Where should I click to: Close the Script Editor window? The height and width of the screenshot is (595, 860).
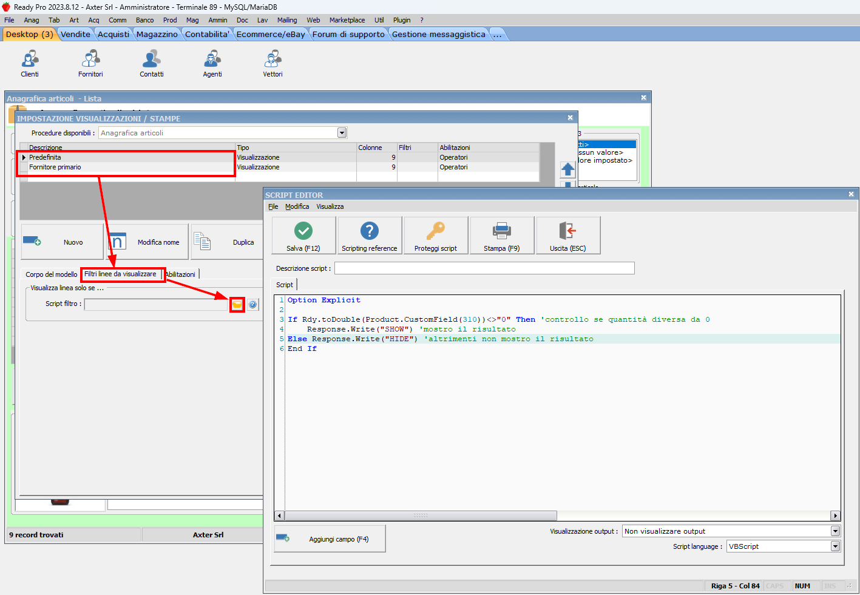tap(851, 194)
